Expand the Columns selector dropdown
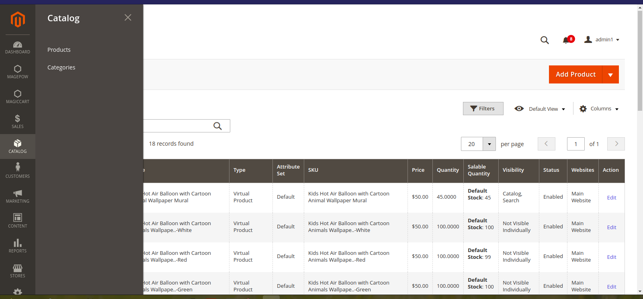Image resolution: width=643 pixels, height=299 pixels. tap(599, 109)
